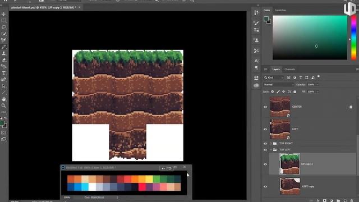
Task: Open the Normal blend mode dropdown
Action: click(x=278, y=85)
